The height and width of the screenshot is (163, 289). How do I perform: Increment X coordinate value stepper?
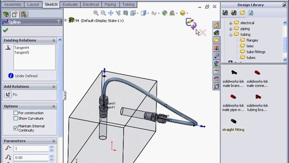(x=51, y=156)
